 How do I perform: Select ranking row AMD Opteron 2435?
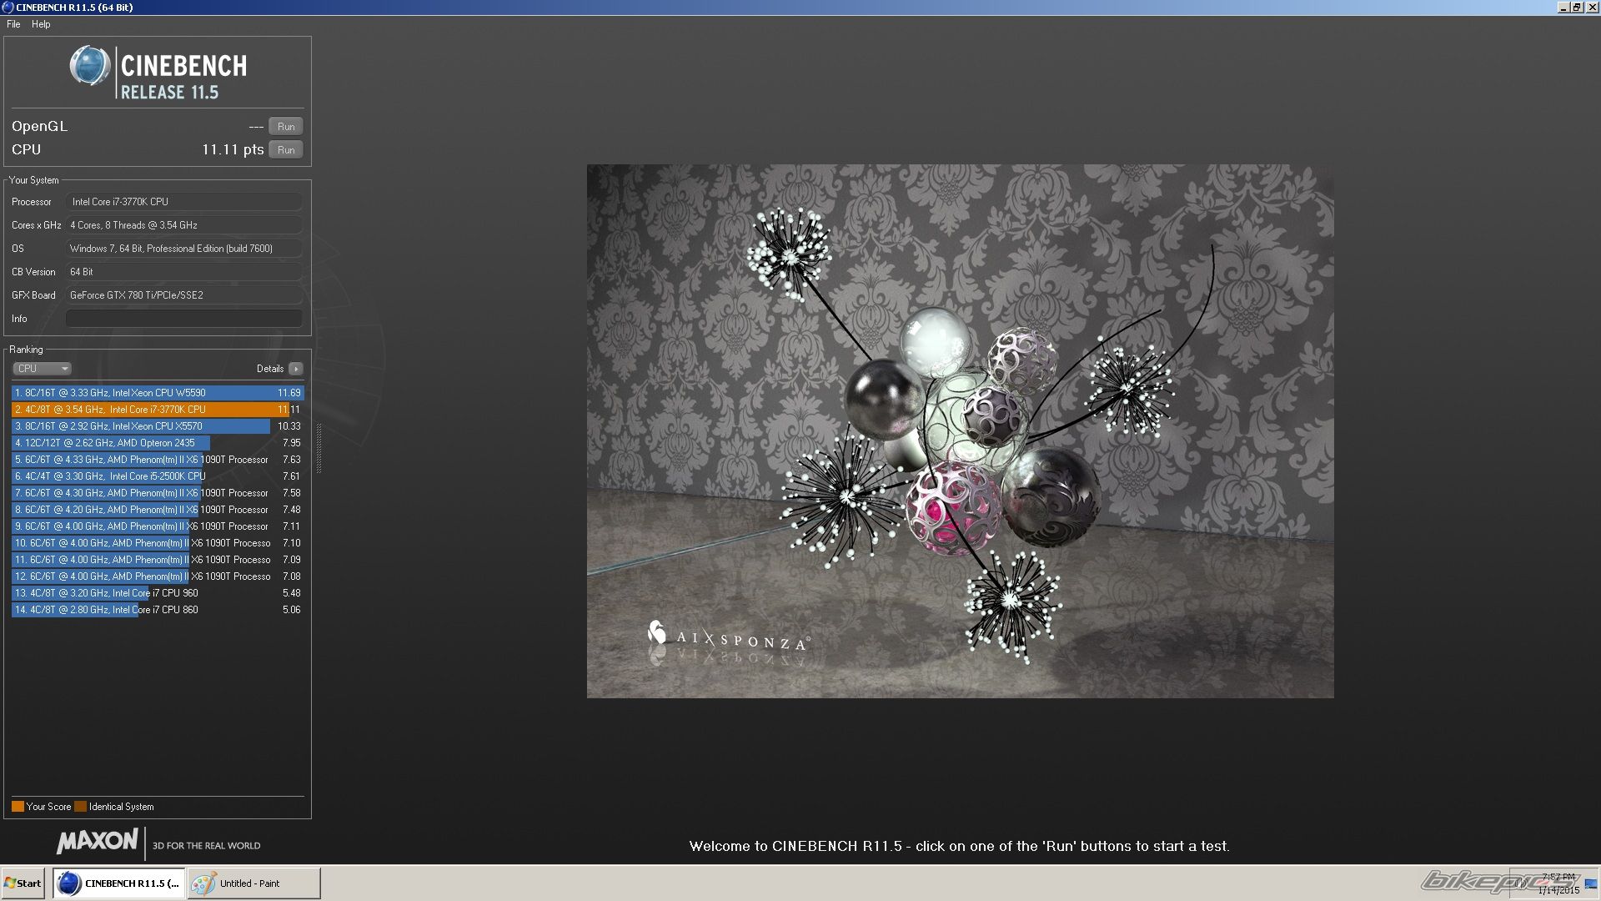point(158,443)
